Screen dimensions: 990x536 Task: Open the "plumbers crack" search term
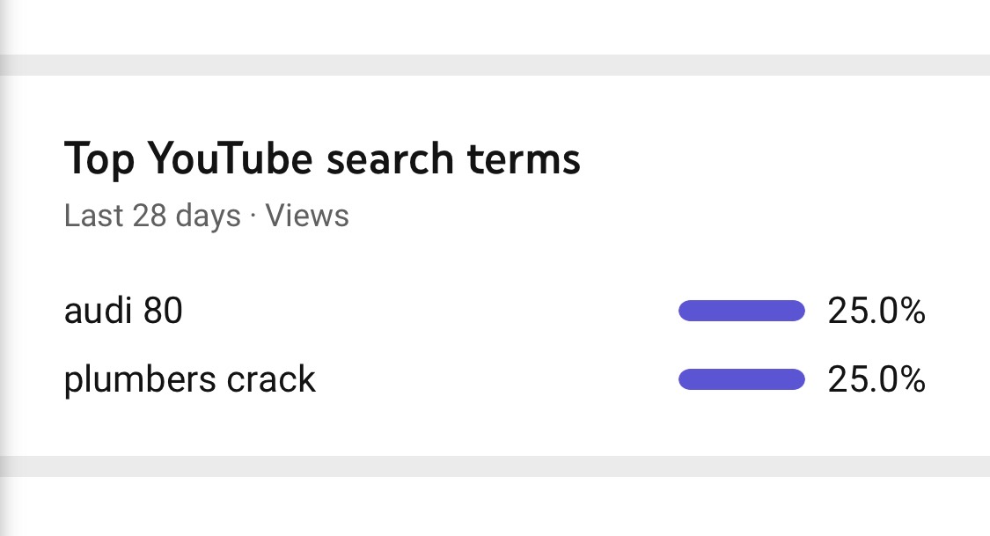(189, 379)
